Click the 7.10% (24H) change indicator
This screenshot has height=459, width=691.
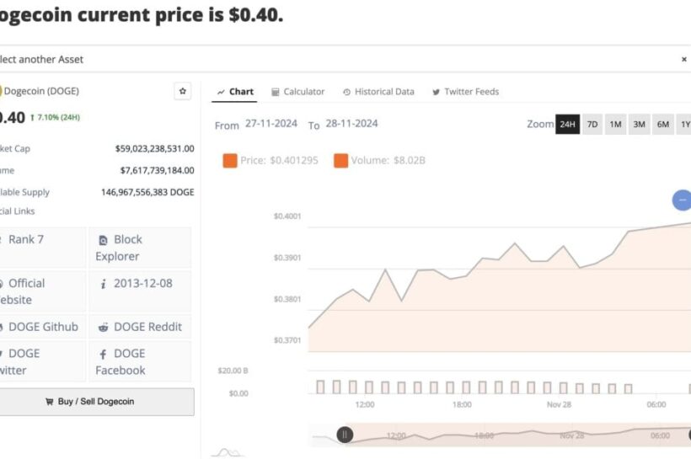coord(55,117)
